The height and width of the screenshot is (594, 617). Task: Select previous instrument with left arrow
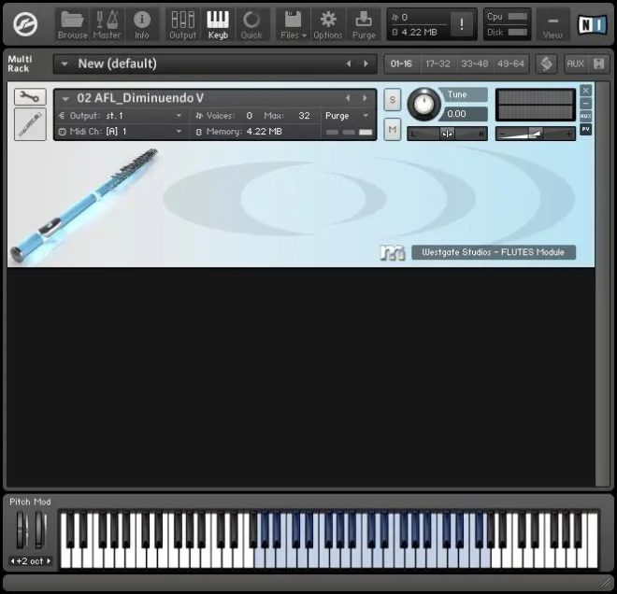pyautogui.click(x=348, y=98)
